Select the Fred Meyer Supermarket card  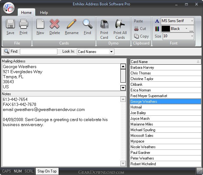coord(165,96)
